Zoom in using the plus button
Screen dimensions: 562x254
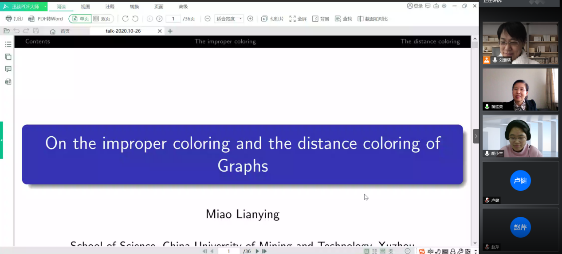pyautogui.click(x=250, y=19)
